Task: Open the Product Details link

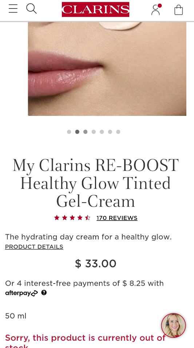Action: point(34,247)
